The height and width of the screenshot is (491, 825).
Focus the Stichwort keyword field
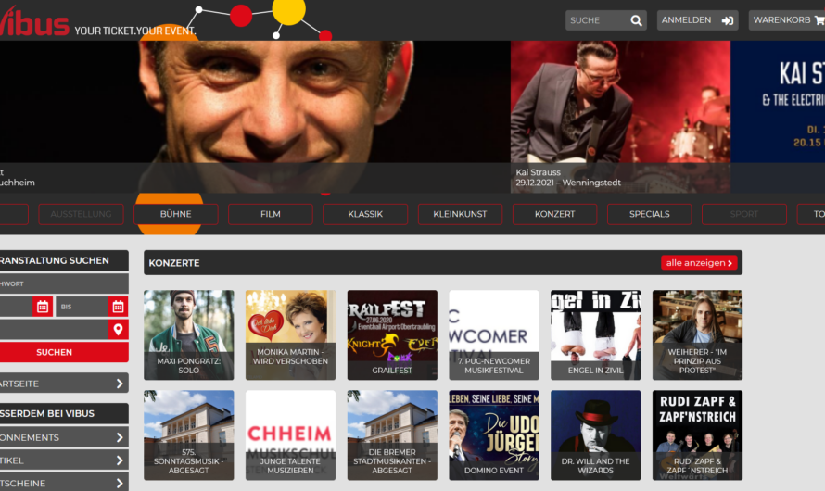tap(63, 283)
